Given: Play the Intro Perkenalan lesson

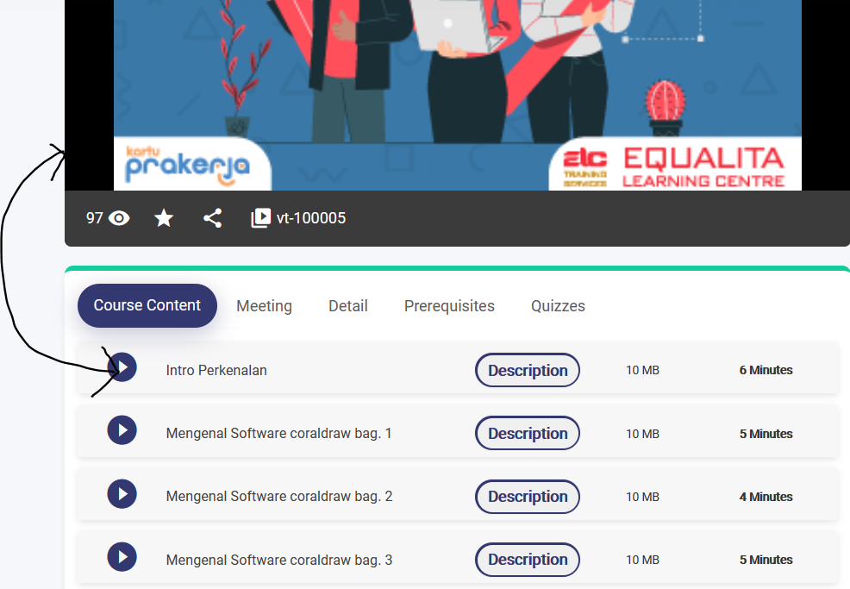Looking at the screenshot, I should (122, 367).
